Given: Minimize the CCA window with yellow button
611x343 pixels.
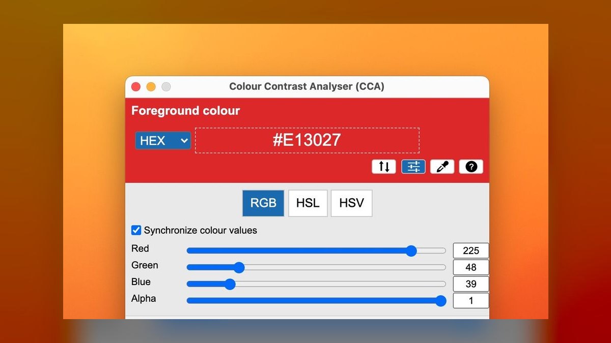Looking at the screenshot, I should pyautogui.click(x=151, y=87).
